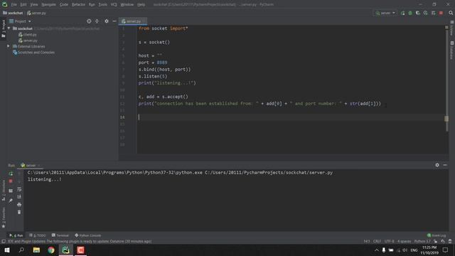The height and width of the screenshot is (256, 455).
Task: Open the server run configuration dropdown
Action: pos(385,13)
